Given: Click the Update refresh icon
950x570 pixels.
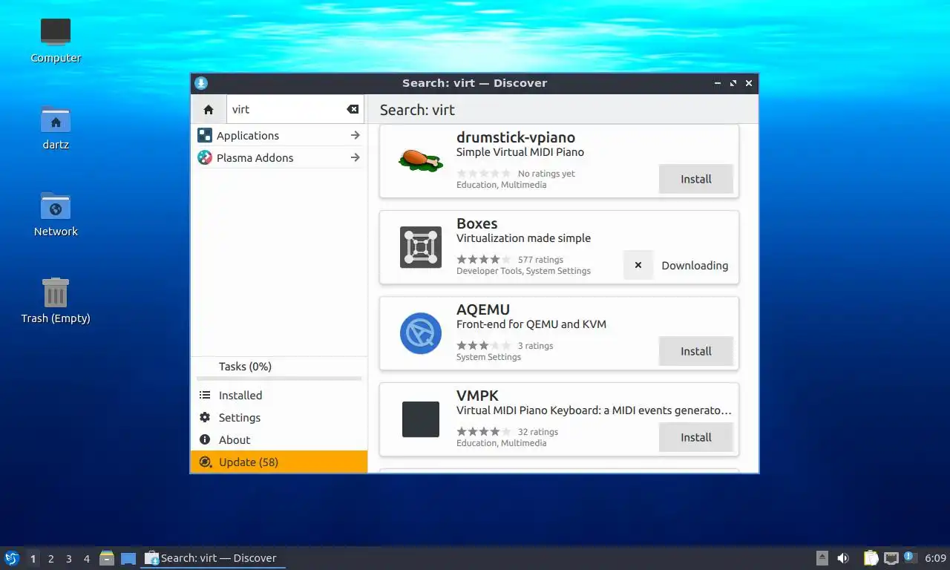Looking at the screenshot, I should point(205,462).
